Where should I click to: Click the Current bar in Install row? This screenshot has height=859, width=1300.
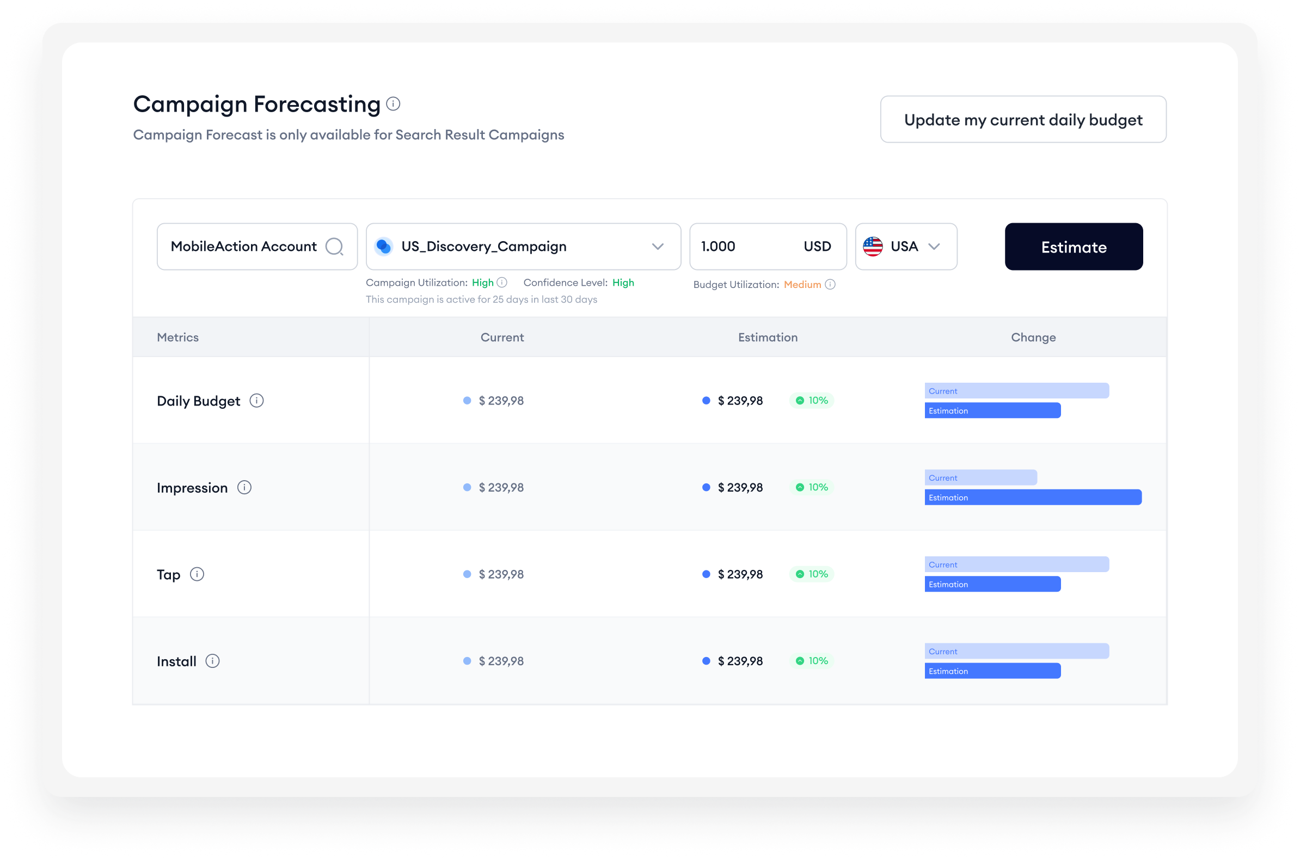[1017, 651]
